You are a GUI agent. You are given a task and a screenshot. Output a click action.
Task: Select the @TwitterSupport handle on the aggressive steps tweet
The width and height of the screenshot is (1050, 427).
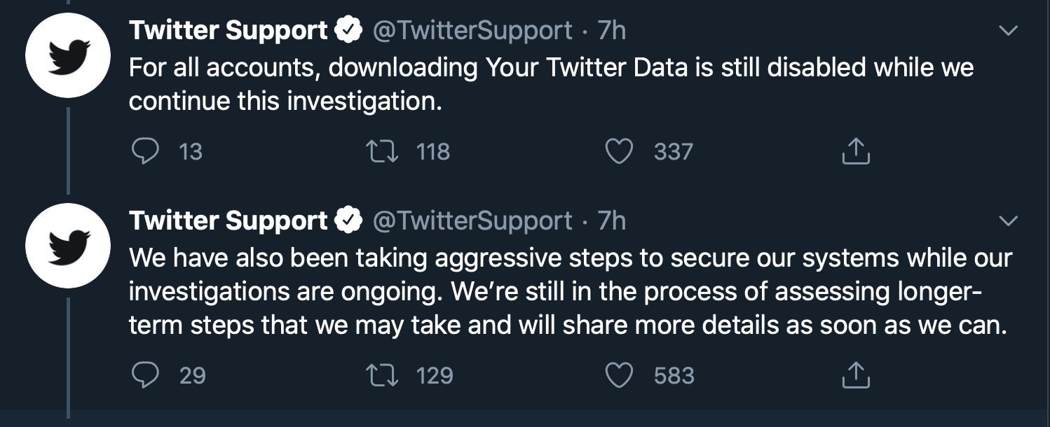click(x=472, y=221)
